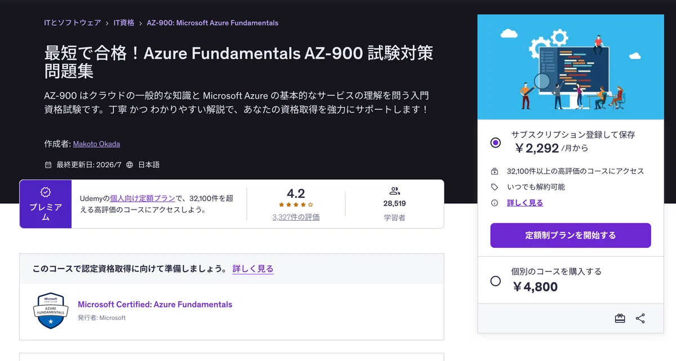This screenshot has height=361, width=676.
Task: Click the gift course icon
Action: [620, 318]
